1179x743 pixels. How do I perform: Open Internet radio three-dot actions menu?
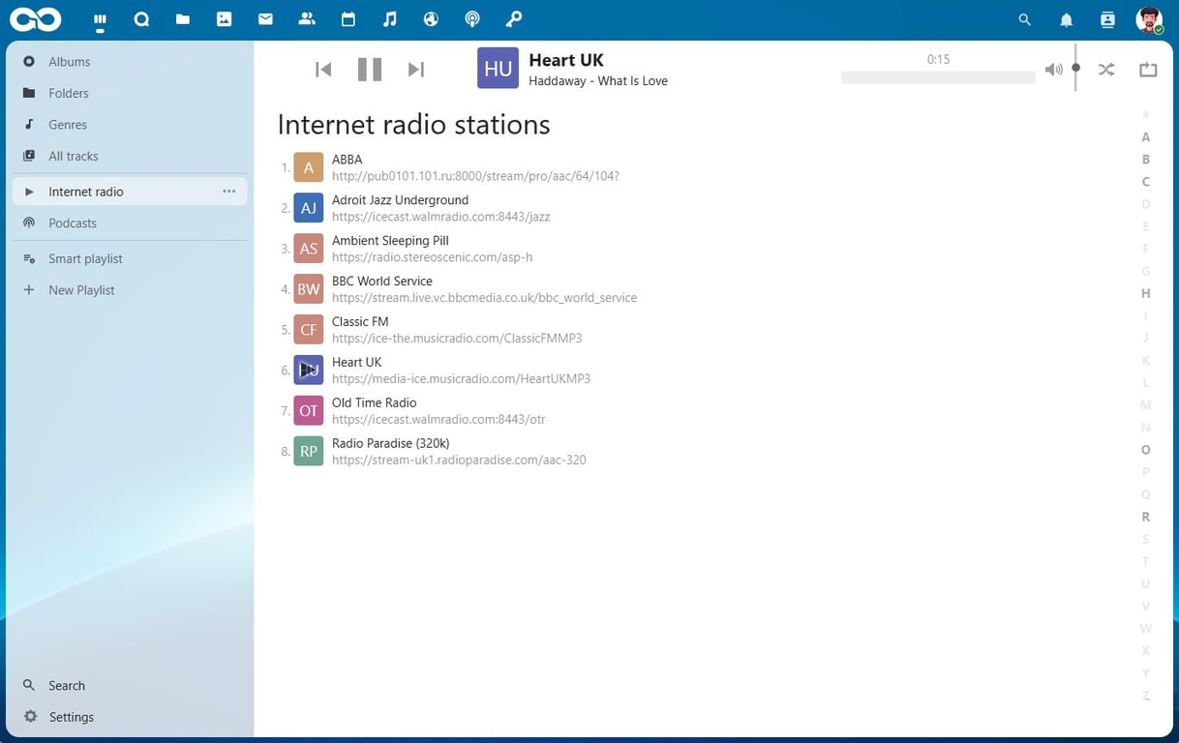tap(229, 192)
